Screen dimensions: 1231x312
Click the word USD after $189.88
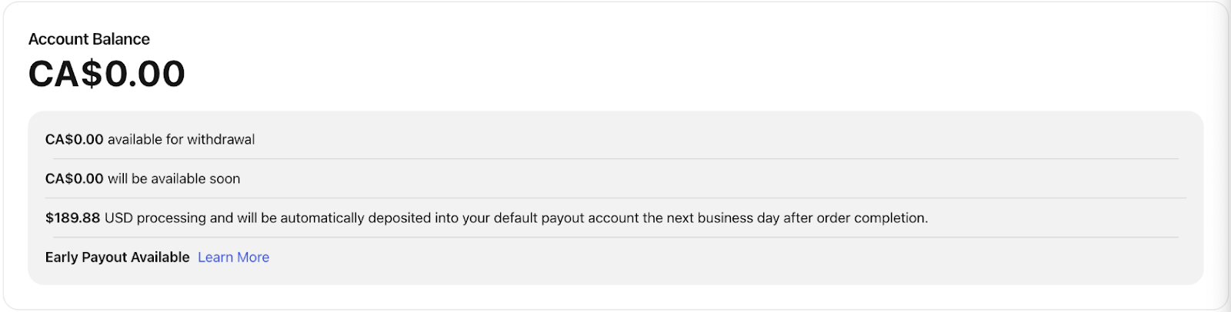118,218
